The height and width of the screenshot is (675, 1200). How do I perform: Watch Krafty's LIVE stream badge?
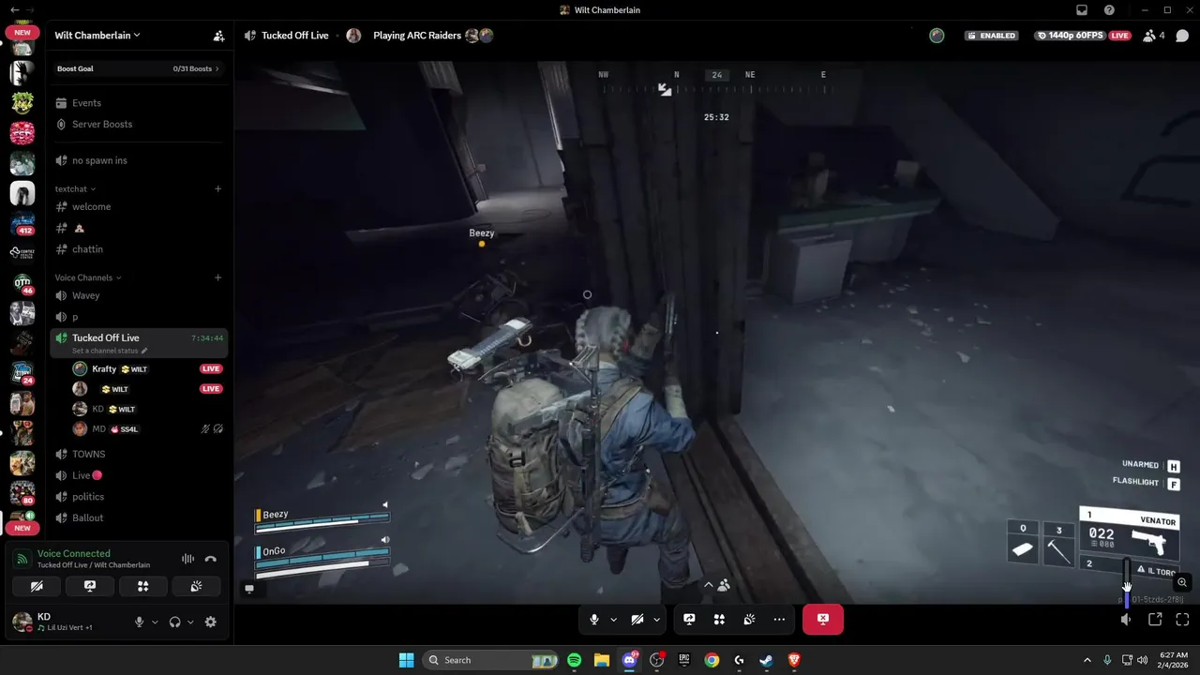tap(211, 369)
